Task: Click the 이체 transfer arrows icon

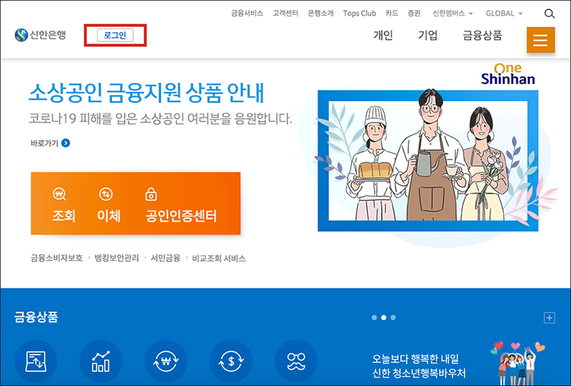Action: coord(106,194)
